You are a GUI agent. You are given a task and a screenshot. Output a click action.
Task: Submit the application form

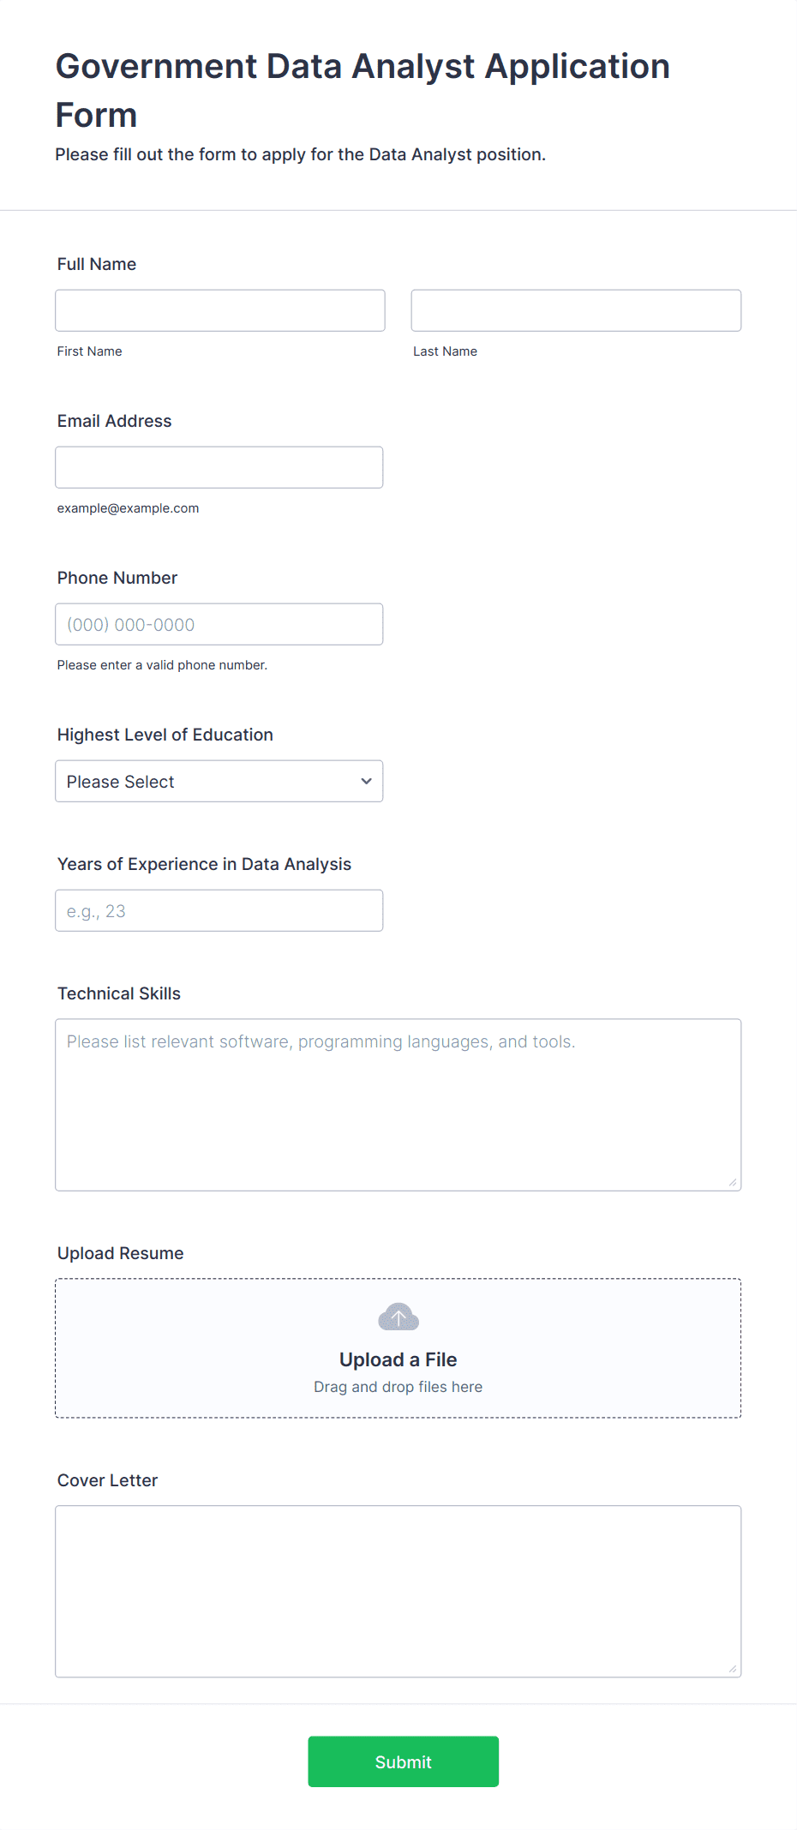(x=404, y=1761)
